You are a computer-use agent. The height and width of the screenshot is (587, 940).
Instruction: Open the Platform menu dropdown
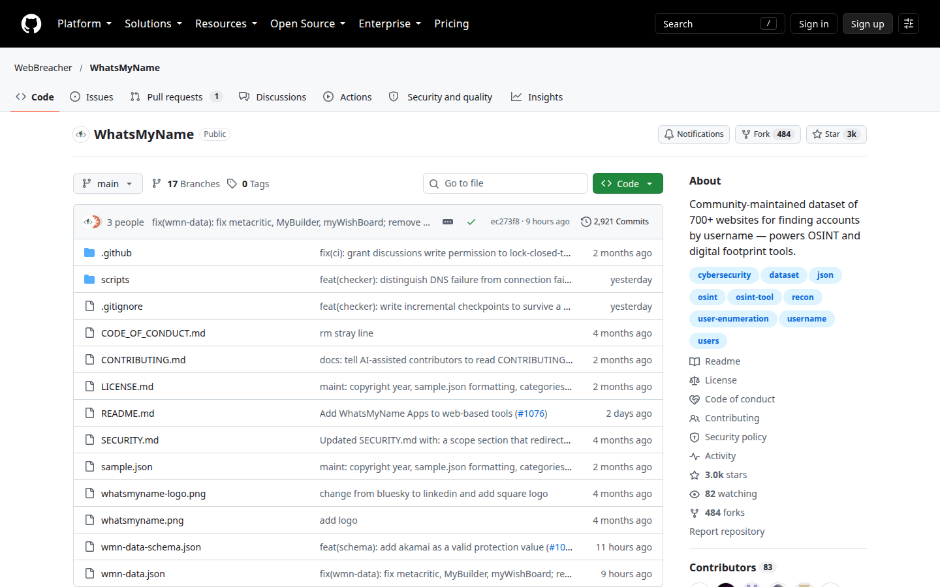[84, 23]
